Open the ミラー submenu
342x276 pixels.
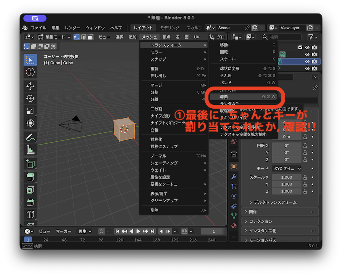coord(174,52)
